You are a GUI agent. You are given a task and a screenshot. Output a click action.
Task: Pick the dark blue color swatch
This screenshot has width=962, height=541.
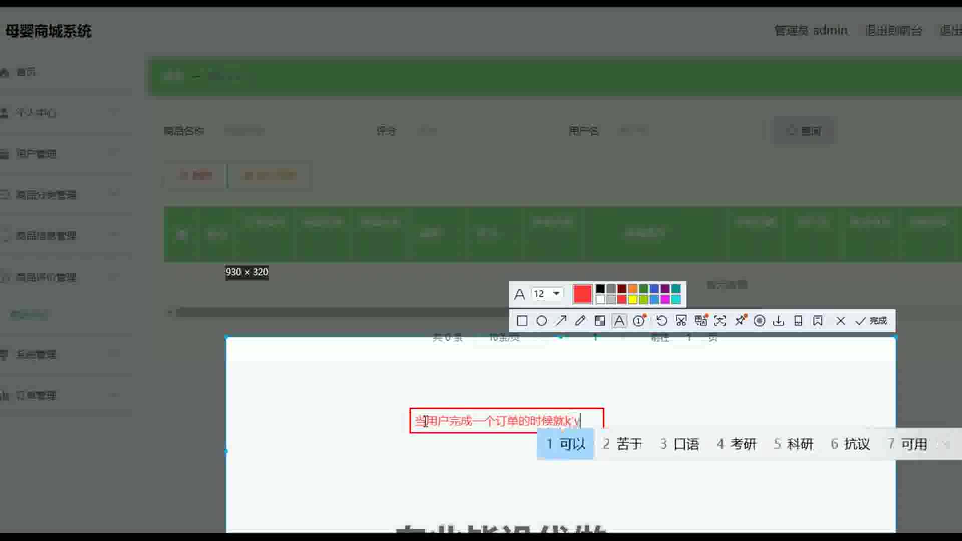(654, 288)
